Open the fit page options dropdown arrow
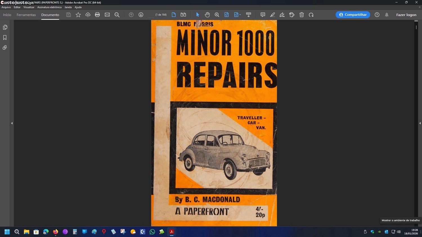This screenshot has width=422, height=237. pos(240,15)
